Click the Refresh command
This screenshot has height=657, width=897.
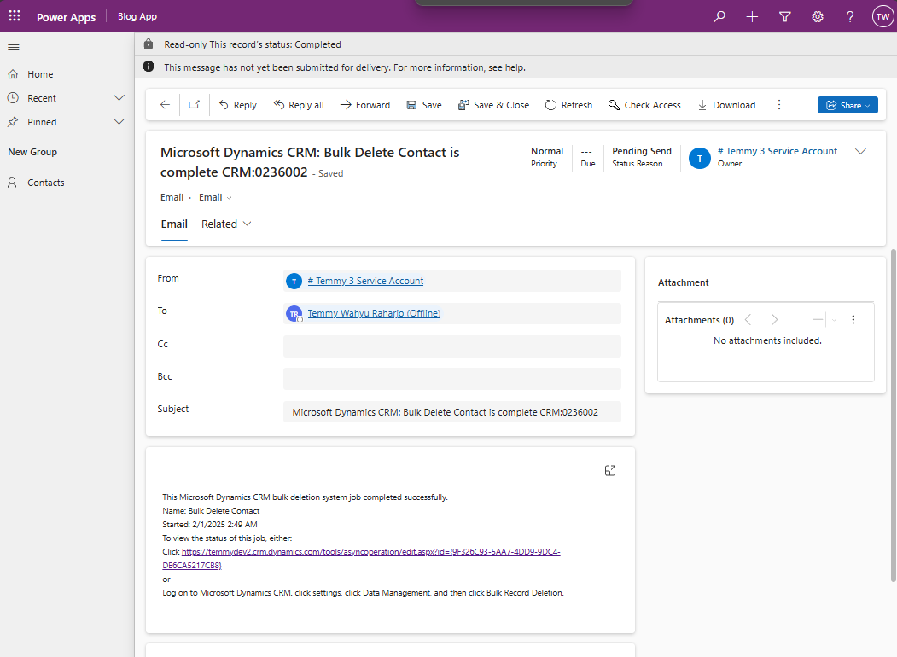(568, 105)
